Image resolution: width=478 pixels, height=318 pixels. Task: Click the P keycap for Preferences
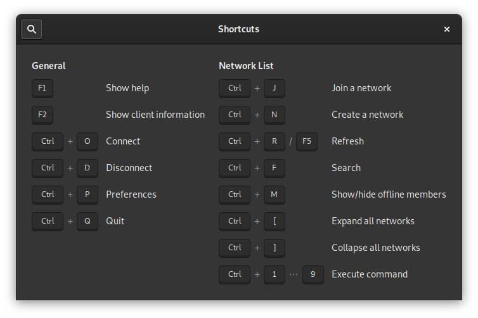coord(87,194)
